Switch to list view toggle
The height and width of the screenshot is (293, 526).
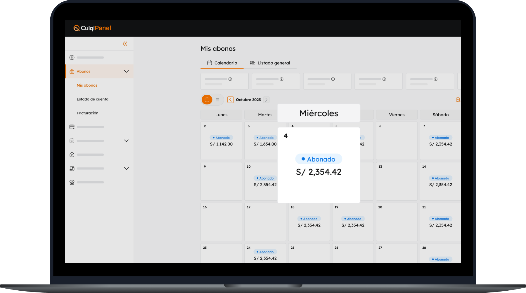[x=218, y=100]
